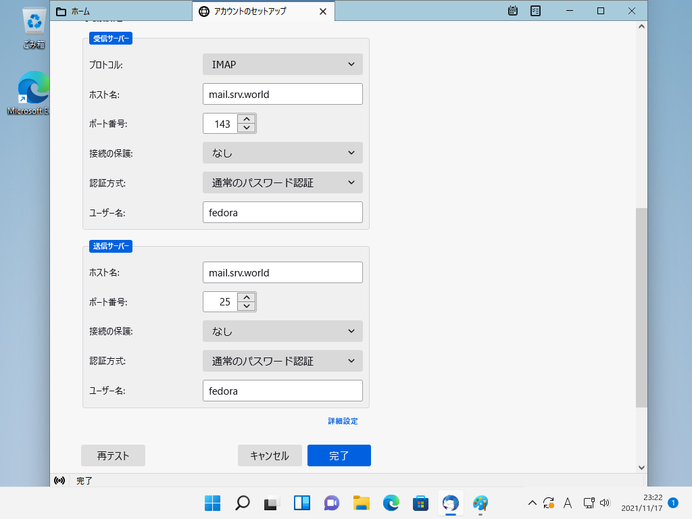
Task: Open the tasks icon in tab bar
Action: pos(535,11)
